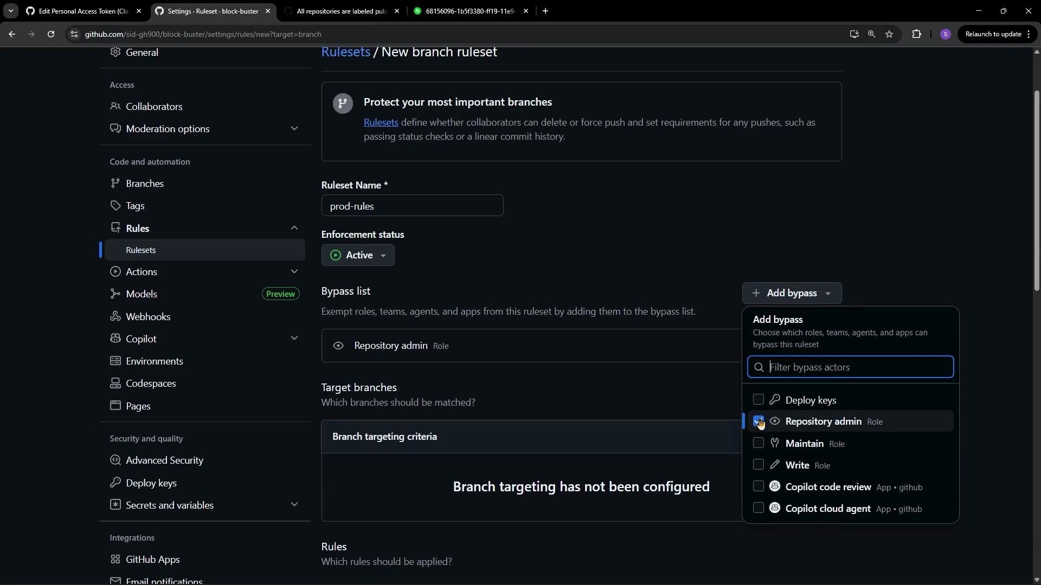This screenshot has width=1041, height=585.
Task: Click the Pages icon in sidebar
Action: click(x=115, y=406)
